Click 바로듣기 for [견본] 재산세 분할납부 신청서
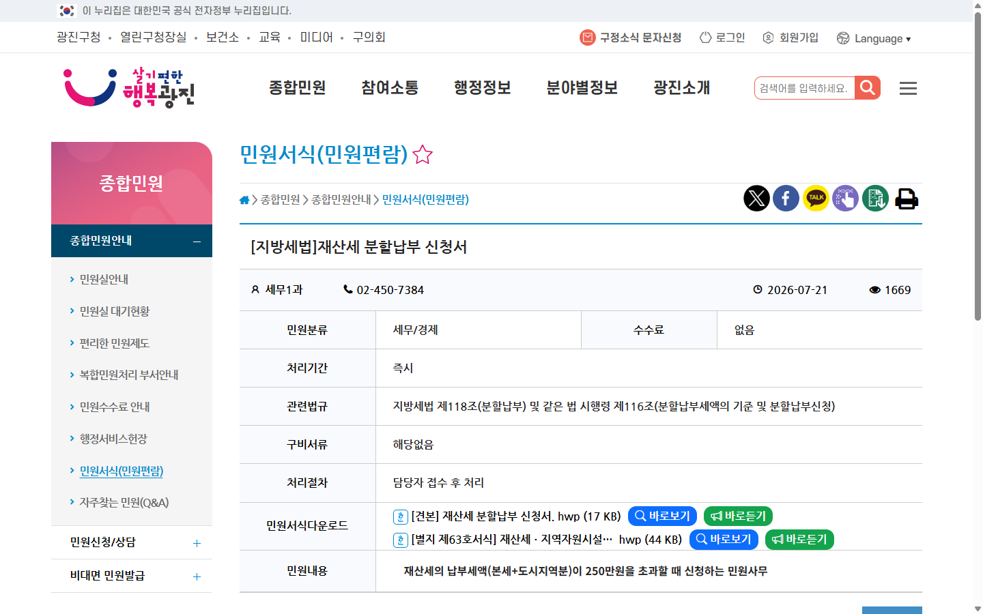Screen dimensions: 983x614 (x=738, y=516)
